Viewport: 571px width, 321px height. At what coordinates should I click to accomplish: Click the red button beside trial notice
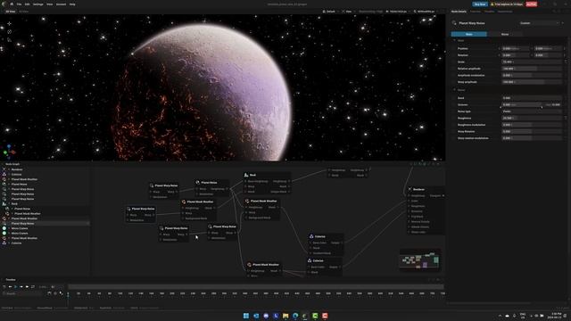[x=532, y=4]
